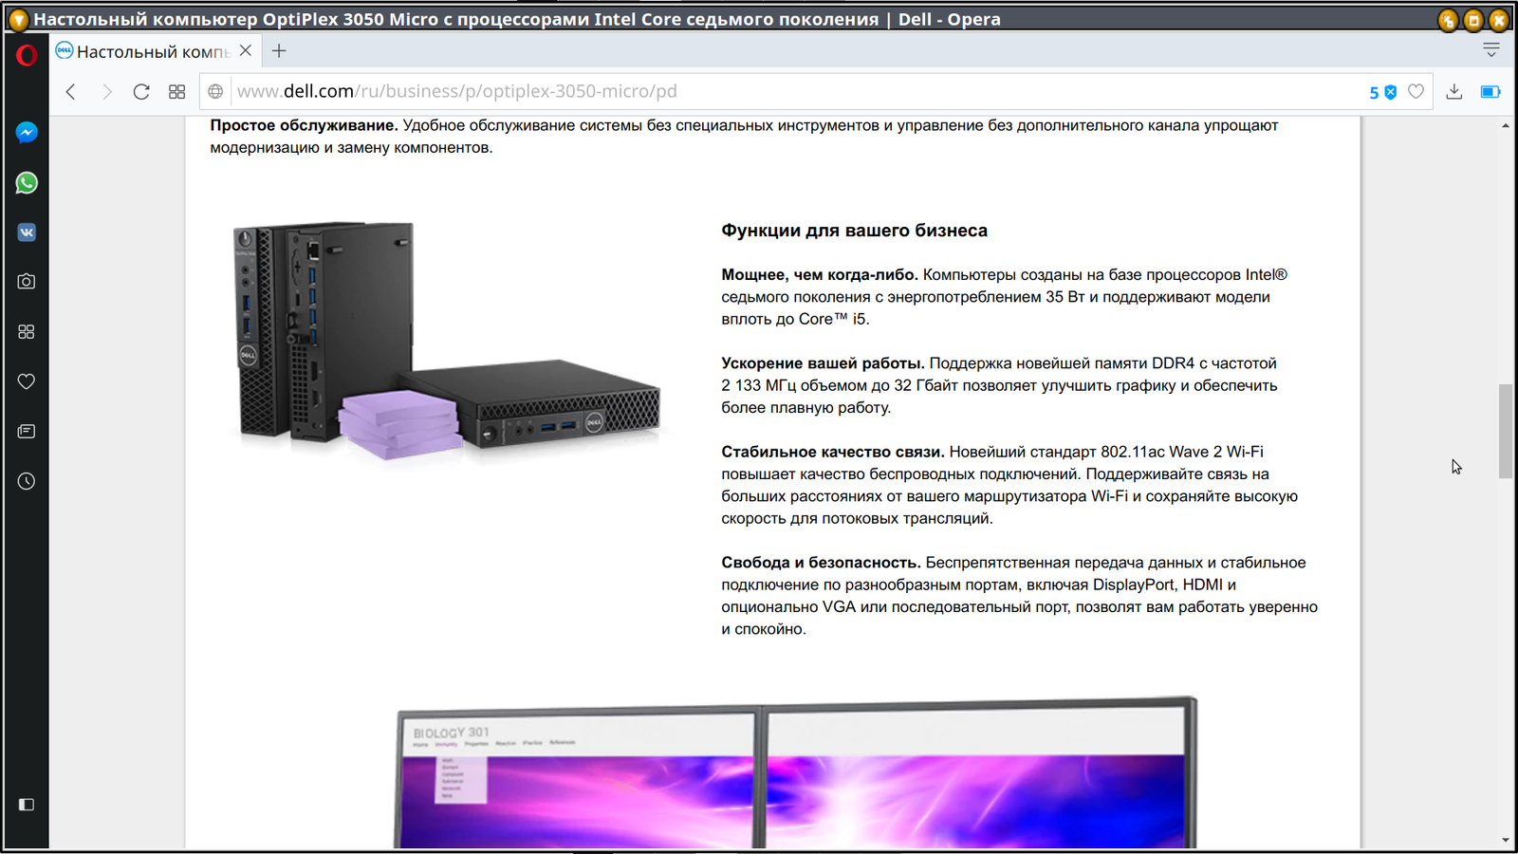The width and height of the screenshot is (1518, 854).
Task: Open the ad blocker badge showing 5
Action: (x=1382, y=92)
